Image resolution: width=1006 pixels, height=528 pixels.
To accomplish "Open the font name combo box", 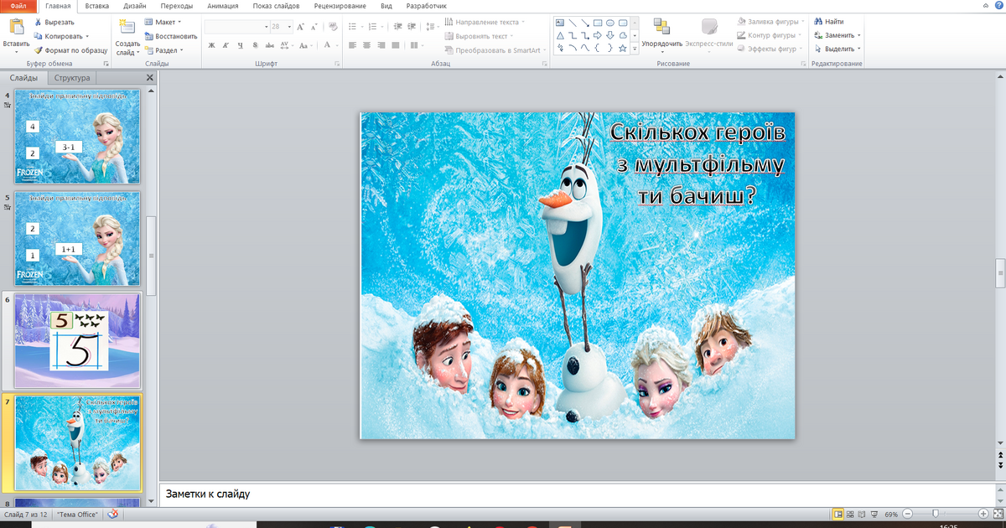I will tap(237, 27).
